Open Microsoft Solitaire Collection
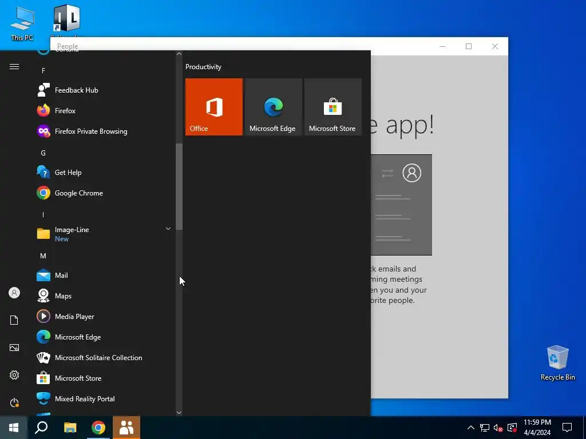Viewport: 586px width, 439px height. 105,358
